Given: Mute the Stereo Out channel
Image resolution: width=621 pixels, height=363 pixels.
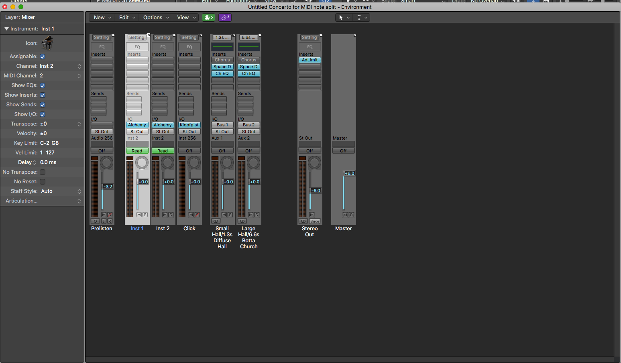Looking at the screenshot, I should pos(312,215).
